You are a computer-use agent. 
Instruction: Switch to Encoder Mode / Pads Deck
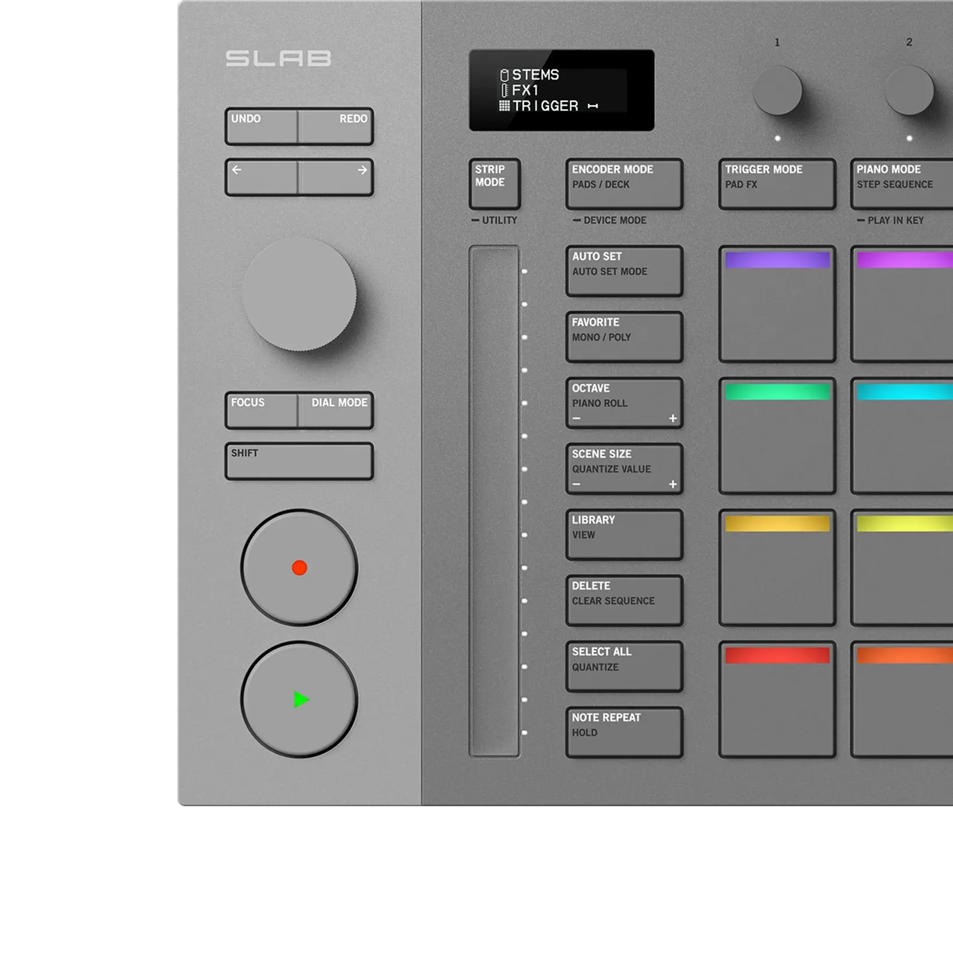click(624, 184)
